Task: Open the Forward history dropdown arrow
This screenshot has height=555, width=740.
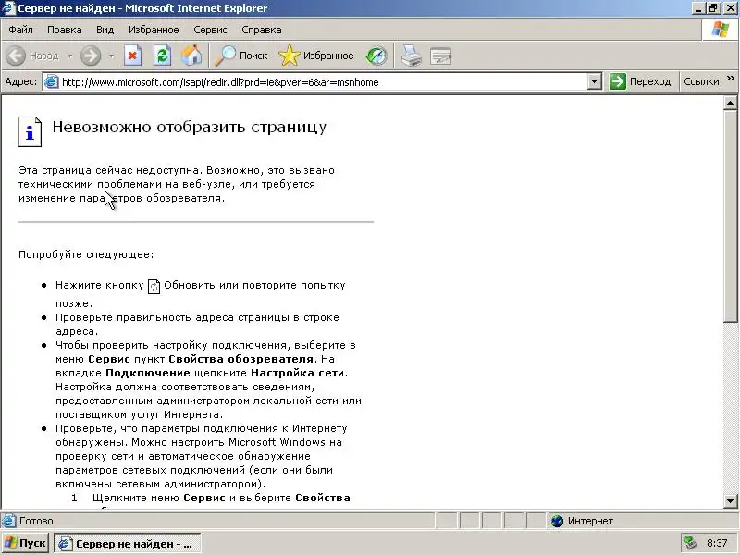Action: (x=111, y=55)
